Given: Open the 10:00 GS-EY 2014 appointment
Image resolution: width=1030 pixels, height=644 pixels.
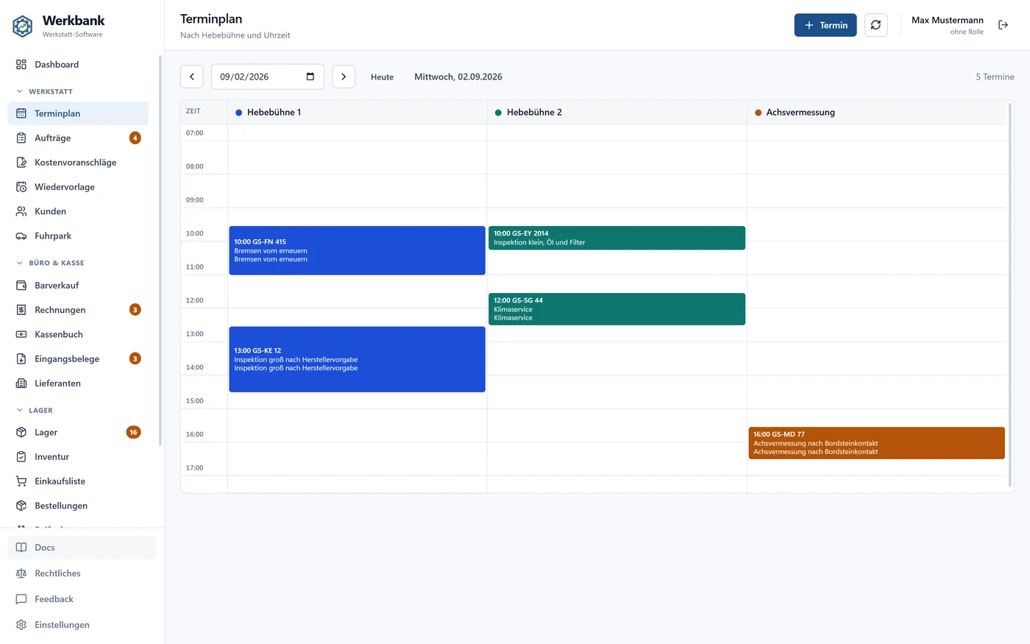Looking at the screenshot, I should tap(617, 238).
